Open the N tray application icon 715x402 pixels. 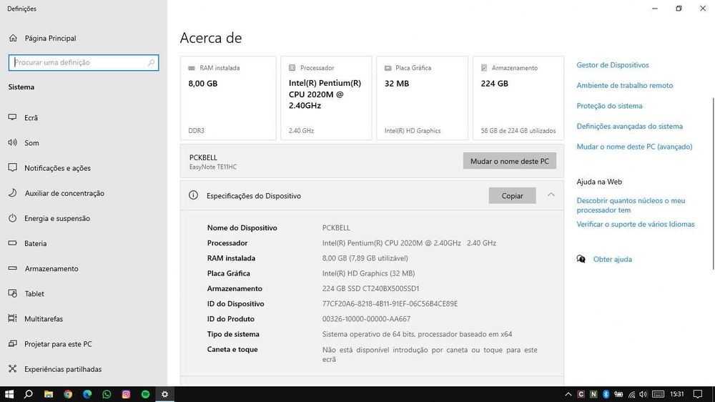tap(593, 394)
